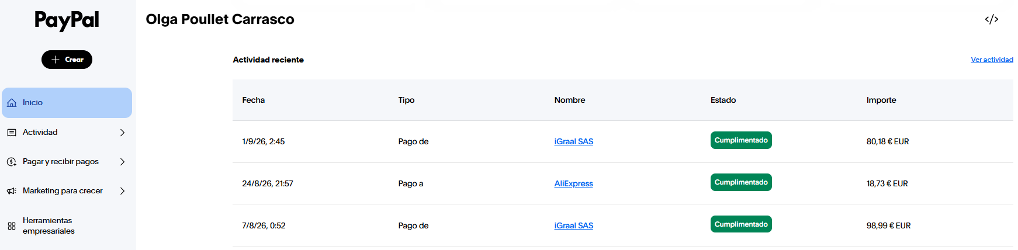1018x250 pixels.
Task: Open the AliExpress transaction link
Action: point(573,183)
